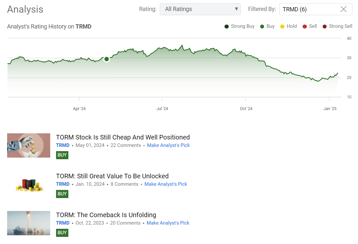The image size is (358, 244).
Task: Clear the TRMD filter with X icon
Action: click(343, 9)
